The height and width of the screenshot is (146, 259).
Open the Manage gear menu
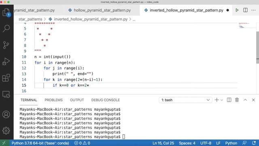[6, 131]
